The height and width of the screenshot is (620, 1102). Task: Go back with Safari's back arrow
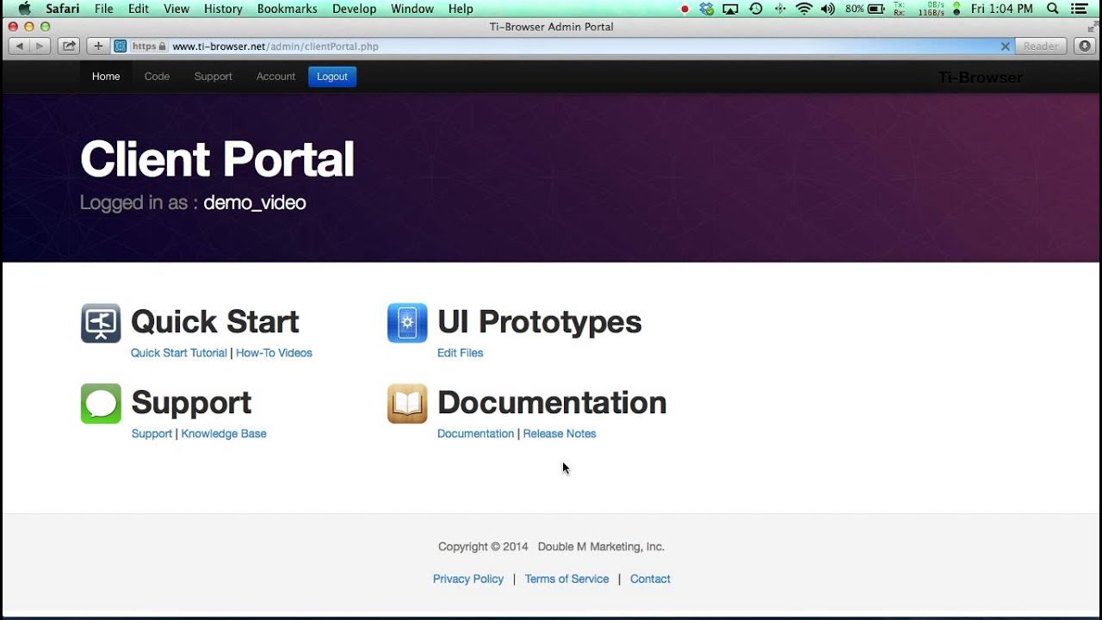point(20,46)
